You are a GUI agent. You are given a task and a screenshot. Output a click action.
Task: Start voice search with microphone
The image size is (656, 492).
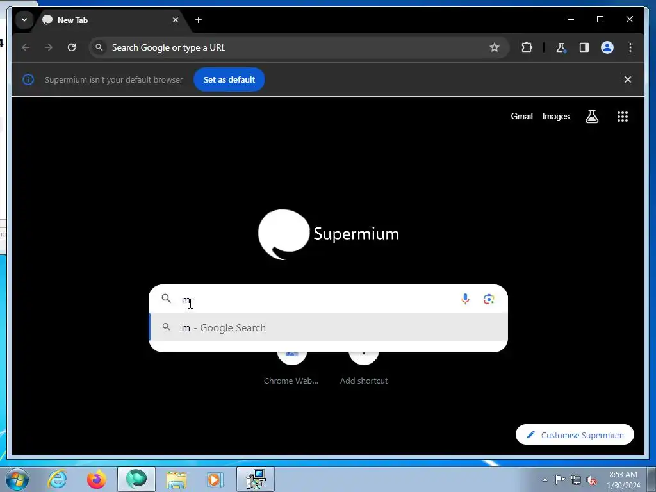click(x=465, y=299)
